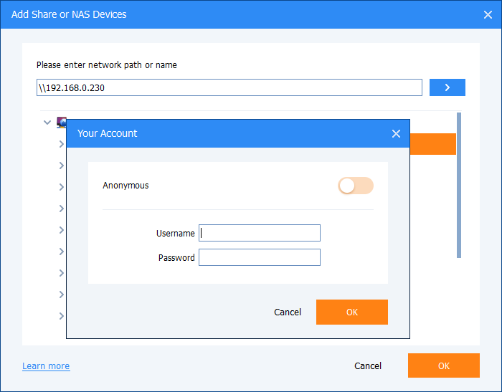Click into the Username field

point(260,233)
